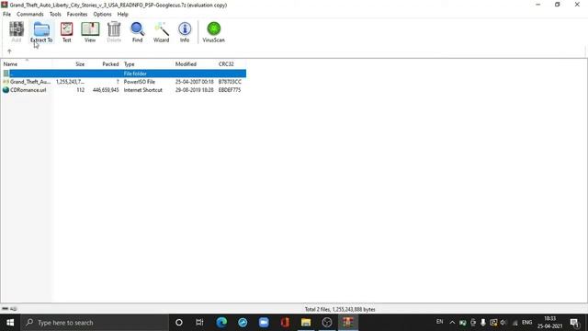Viewport: 588px width, 331px height.
Task: Open the Commands menu
Action: coord(30,15)
